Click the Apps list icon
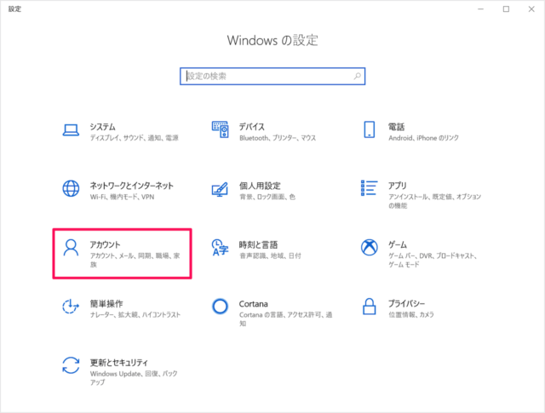 point(369,188)
